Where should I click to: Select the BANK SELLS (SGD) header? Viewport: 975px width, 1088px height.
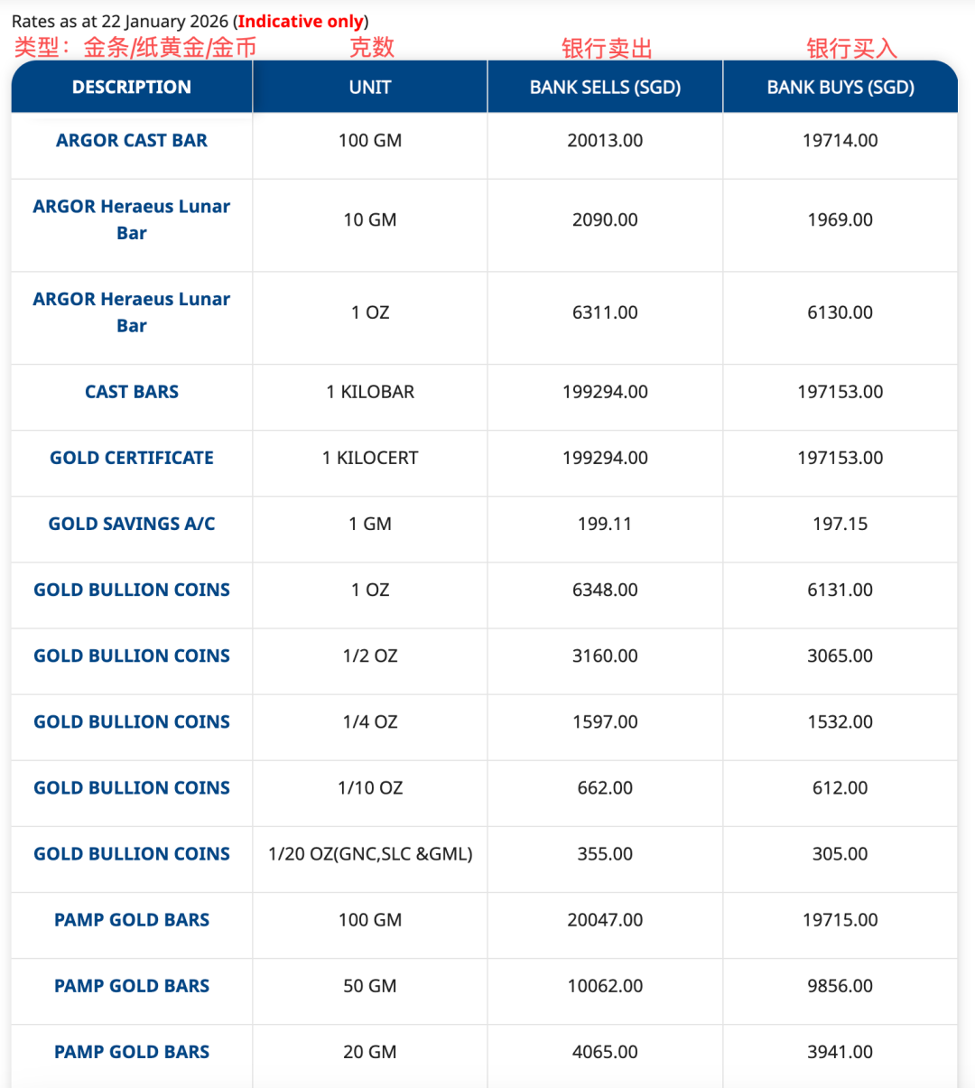[605, 88]
